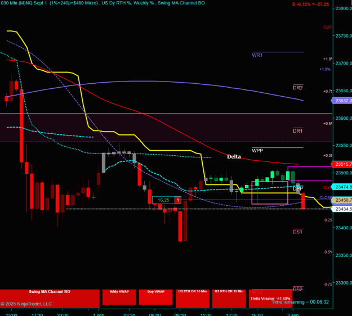Click the 13:30 time axis label

point(231,314)
